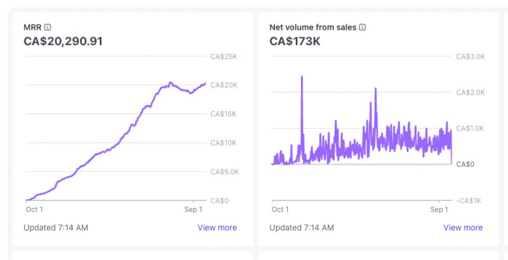Select the CA$173K net volume amount
This screenshot has height=260, width=508.
(x=296, y=42)
